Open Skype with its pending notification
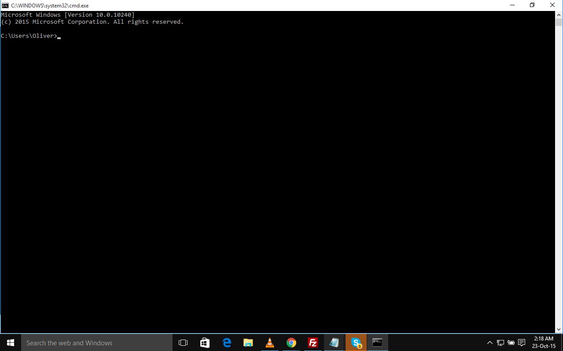This screenshot has height=351, width=563. point(356,342)
